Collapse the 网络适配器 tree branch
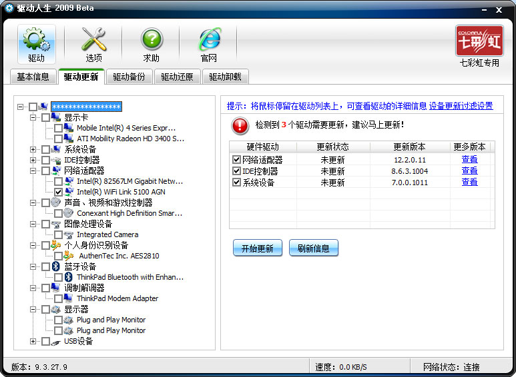Image resolution: width=516 pixels, height=377 pixels. point(33,171)
